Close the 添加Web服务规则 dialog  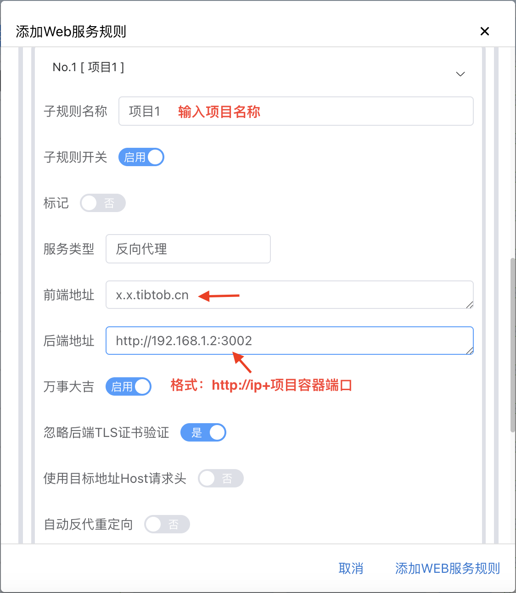[484, 31]
